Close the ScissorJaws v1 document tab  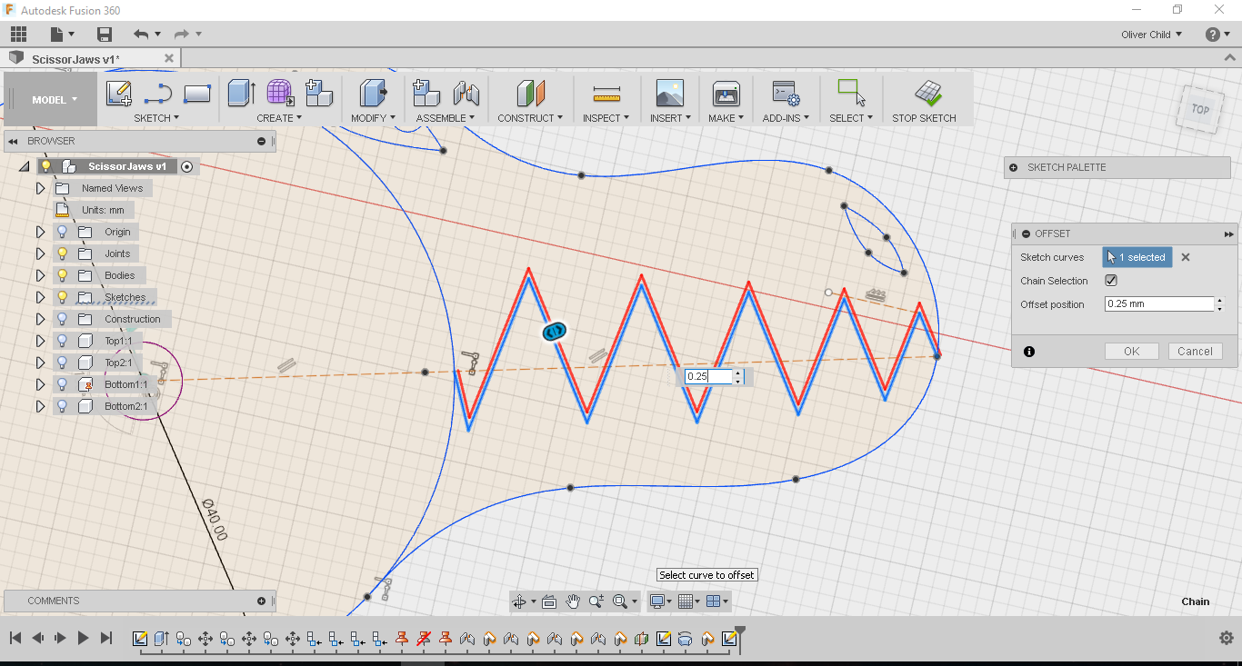point(169,58)
